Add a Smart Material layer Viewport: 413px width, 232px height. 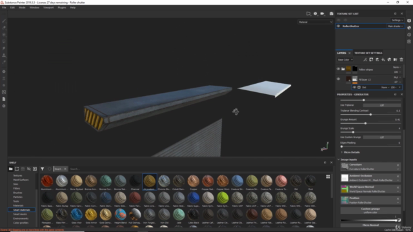coord(389,60)
